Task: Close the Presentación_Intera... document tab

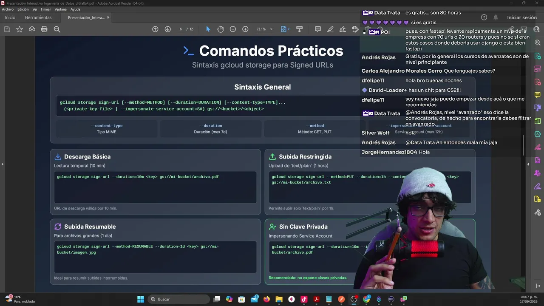Action: [108, 17]
